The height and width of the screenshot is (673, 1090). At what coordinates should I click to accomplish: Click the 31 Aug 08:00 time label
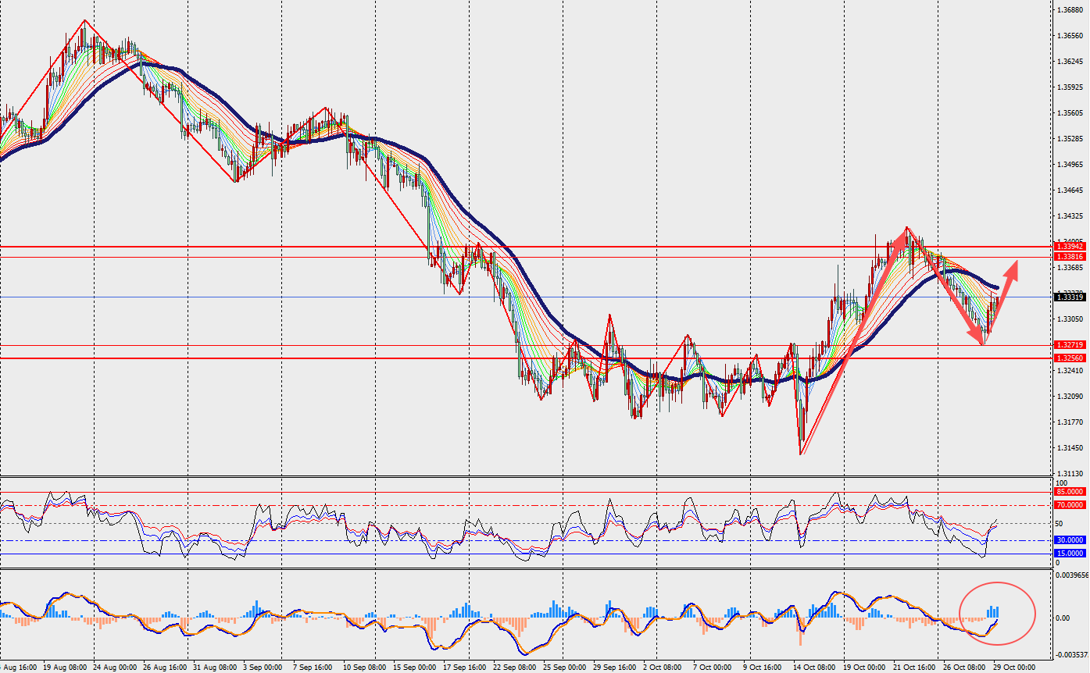[x=214, y=668]
